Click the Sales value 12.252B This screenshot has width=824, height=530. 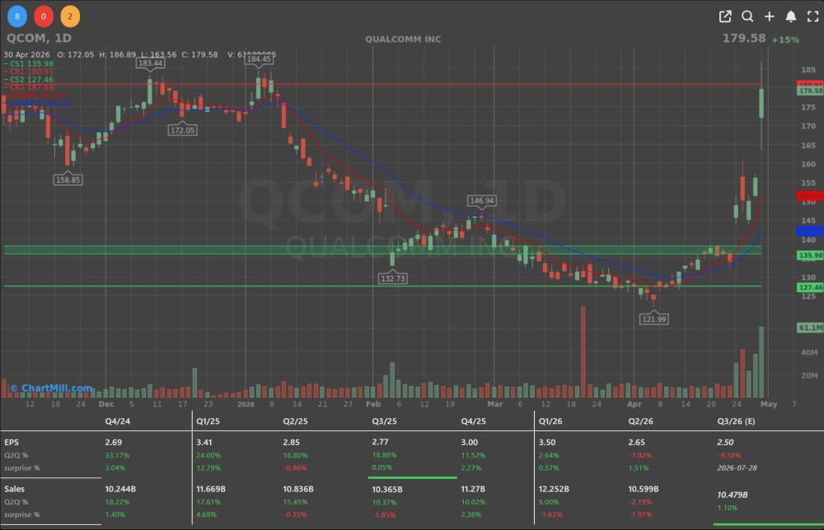554,489
